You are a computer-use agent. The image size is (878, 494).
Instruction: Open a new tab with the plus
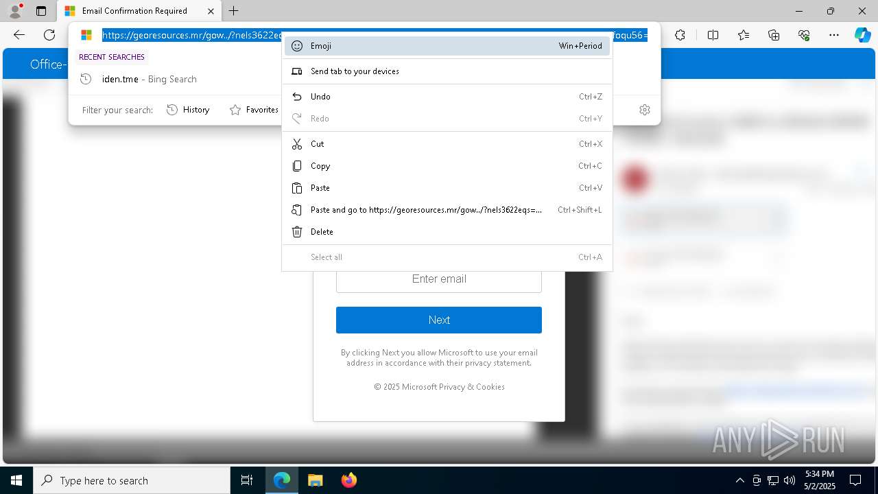pyautogui.click(x=234, y=11)
